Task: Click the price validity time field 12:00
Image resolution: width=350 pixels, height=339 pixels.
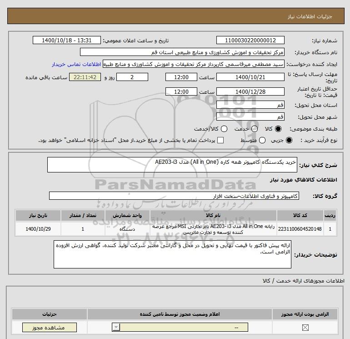Action: point(181,91)
